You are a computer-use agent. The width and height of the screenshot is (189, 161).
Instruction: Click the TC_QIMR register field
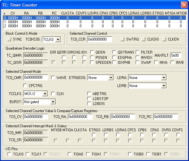pos(36,55)
